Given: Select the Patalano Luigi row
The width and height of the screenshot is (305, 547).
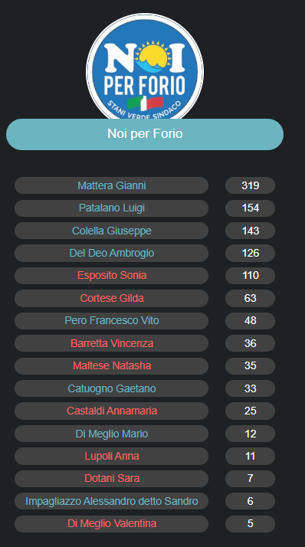Looking at the screenshot, I should (x=111, y=208).
